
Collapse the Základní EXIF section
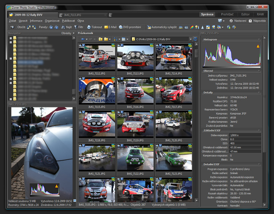(x=259, y=130)
